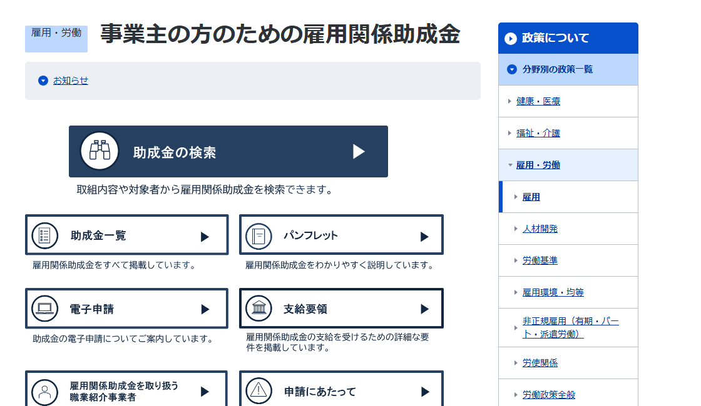The height and width of the screenshot is (406, 701).
Task: Click the triangle beside 労働政策全般
Action: pos(516,395)
